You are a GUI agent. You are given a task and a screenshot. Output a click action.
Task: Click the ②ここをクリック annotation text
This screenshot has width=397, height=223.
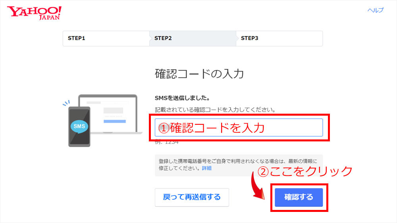[305, 171]
